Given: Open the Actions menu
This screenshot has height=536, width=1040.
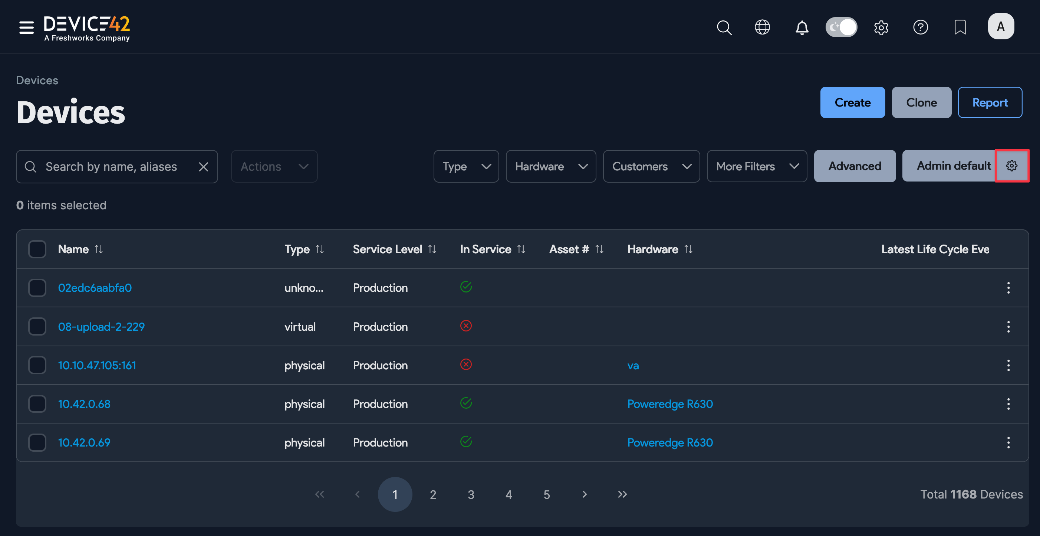Looking at the screenshot, I should (x=274, y=166).
